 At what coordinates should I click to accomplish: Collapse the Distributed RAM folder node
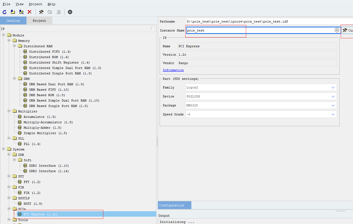14,46
